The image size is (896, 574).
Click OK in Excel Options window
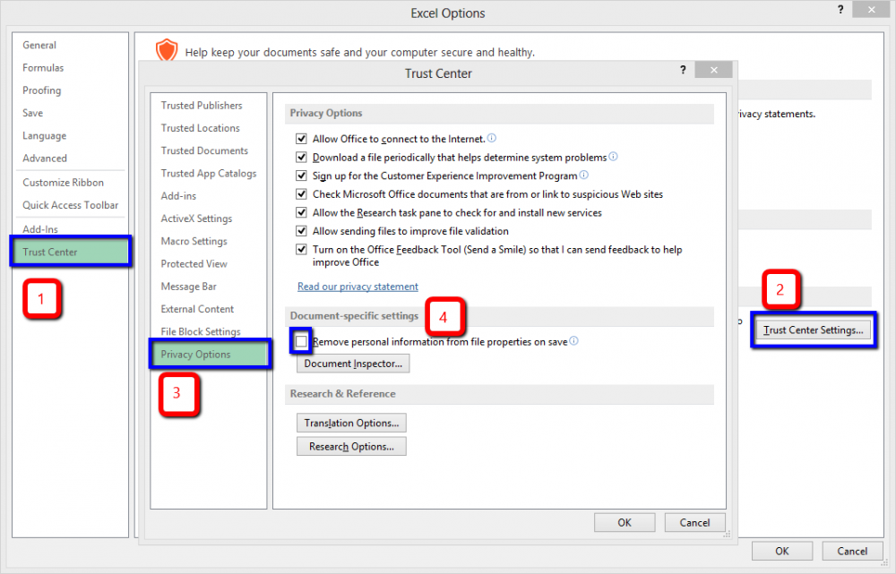coord(782,551)
